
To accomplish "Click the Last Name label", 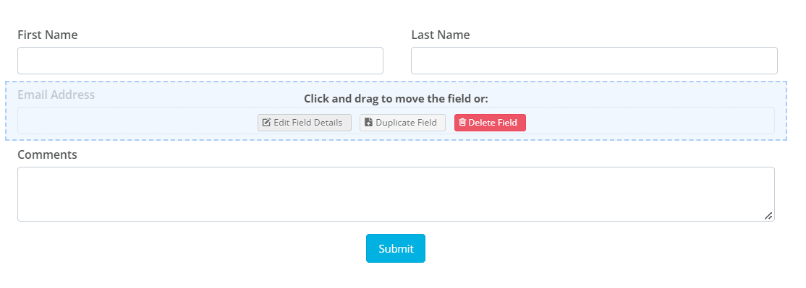I will coord(441,35).
